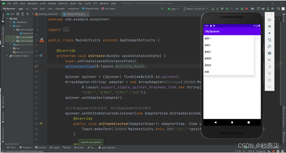The height and width of the screenshot is (153, 286).
Task: Click the red Stop app button
Action: (x=247, y=9)
